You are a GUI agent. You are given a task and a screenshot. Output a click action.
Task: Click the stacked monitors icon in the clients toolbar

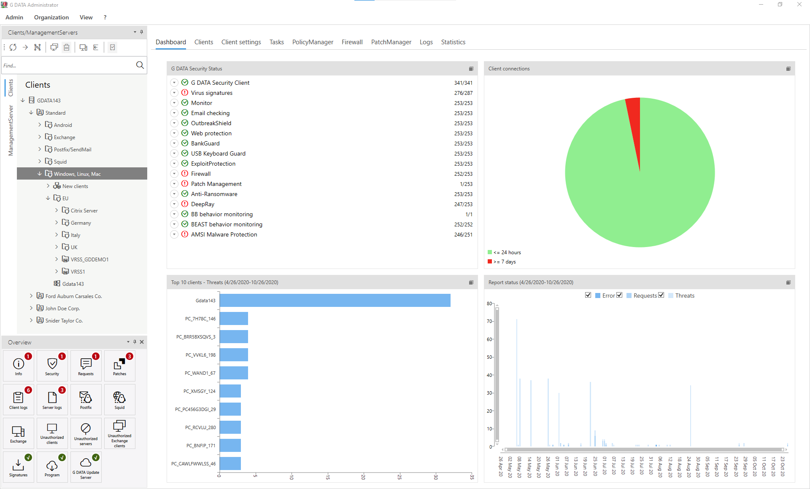(54, 47)
